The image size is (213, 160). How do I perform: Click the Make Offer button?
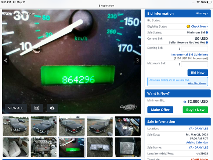tap(160, 110)
